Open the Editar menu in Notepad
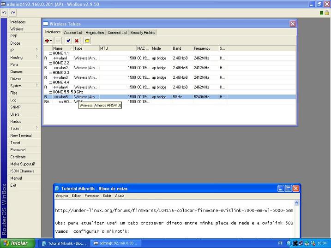The height and width of the screenshot is (248, 331). click(x=76, y=196)
